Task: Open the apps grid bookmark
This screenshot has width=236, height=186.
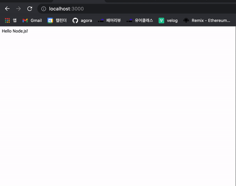Action: [x=11, y=20]
